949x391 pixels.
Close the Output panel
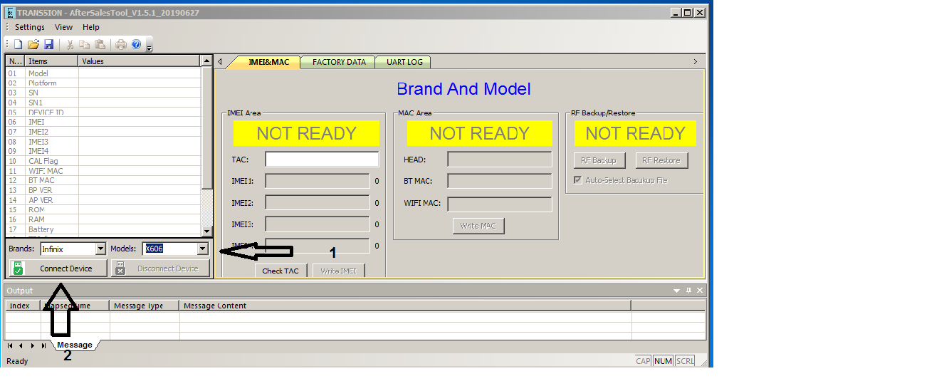701,291
